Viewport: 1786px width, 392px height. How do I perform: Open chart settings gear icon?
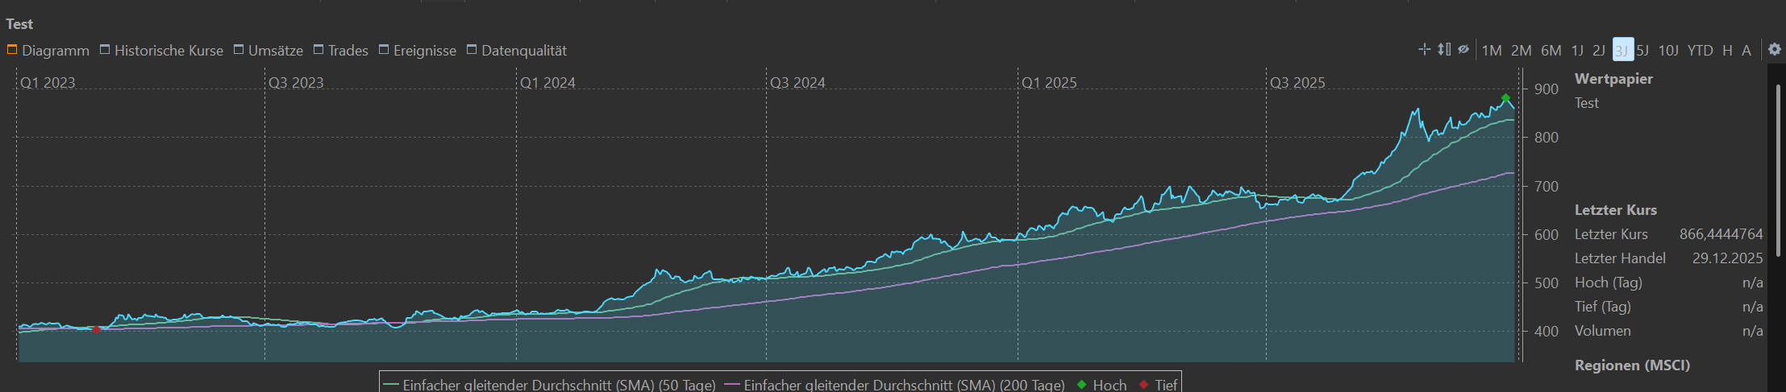(x=1775, y=49)
